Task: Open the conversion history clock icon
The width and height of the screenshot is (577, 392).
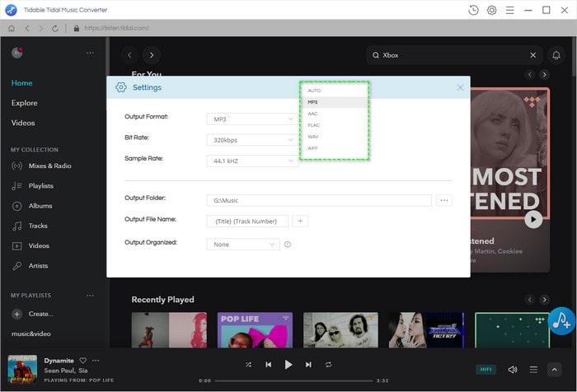Action: (x=473, y=10)
